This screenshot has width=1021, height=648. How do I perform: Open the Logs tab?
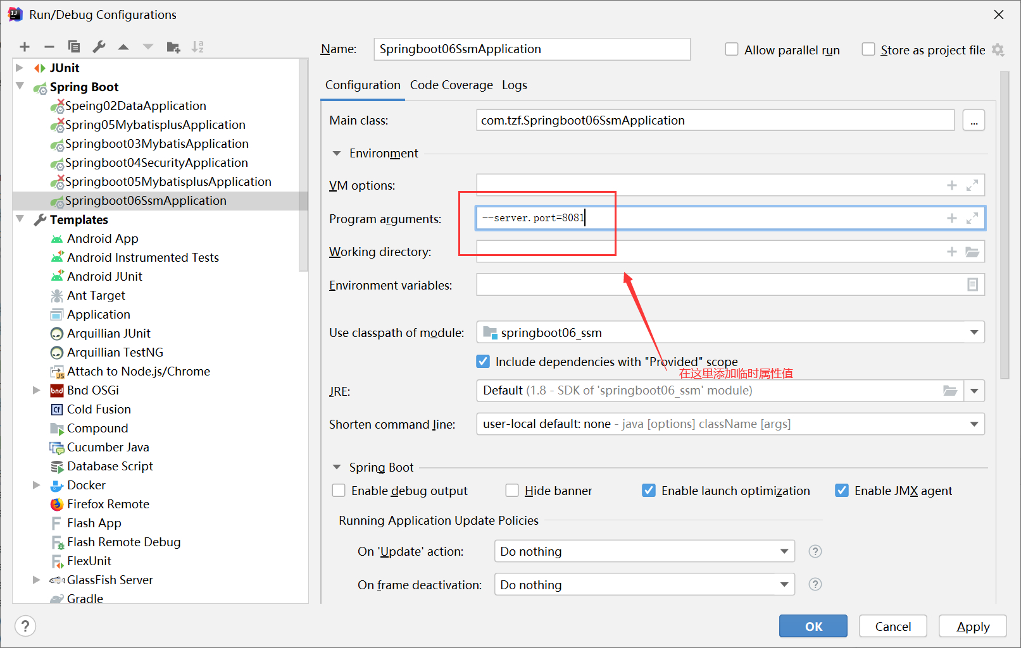[x=514, y=85]
